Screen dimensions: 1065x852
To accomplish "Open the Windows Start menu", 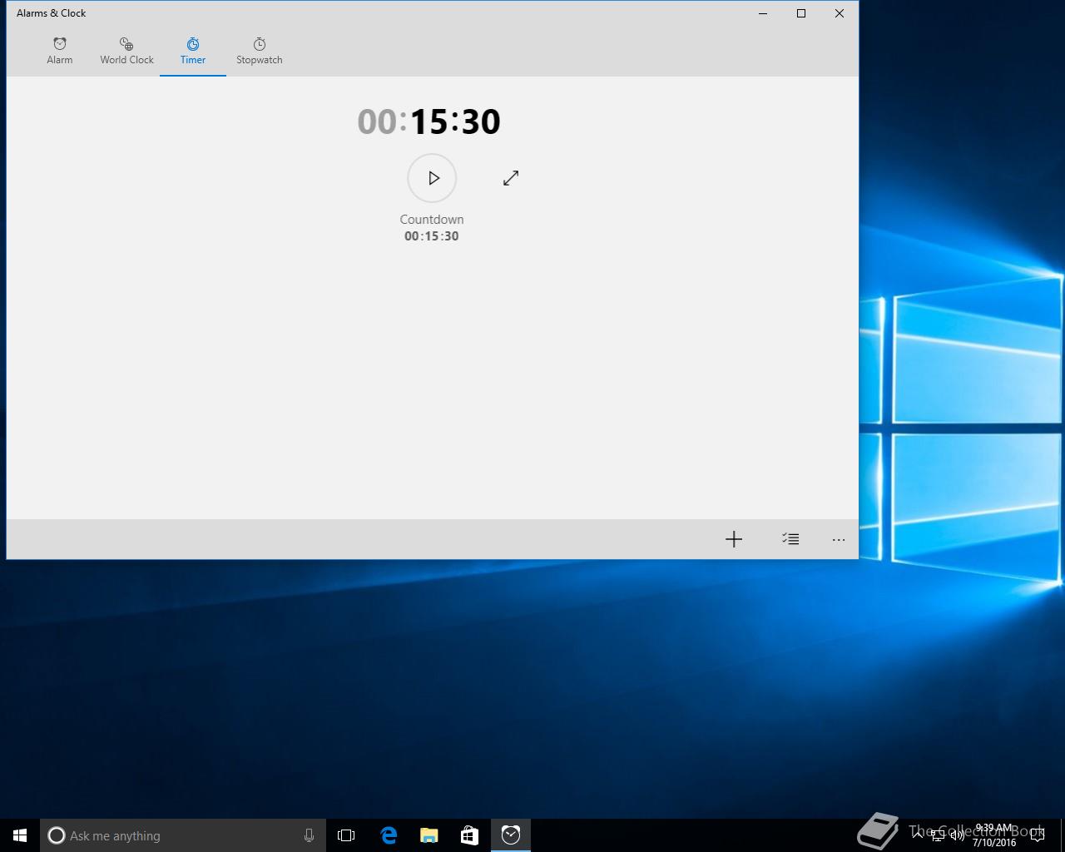I will (20, 835).
